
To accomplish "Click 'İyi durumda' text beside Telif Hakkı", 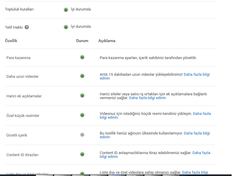I will pyautogui.click(x=81, y=27).
